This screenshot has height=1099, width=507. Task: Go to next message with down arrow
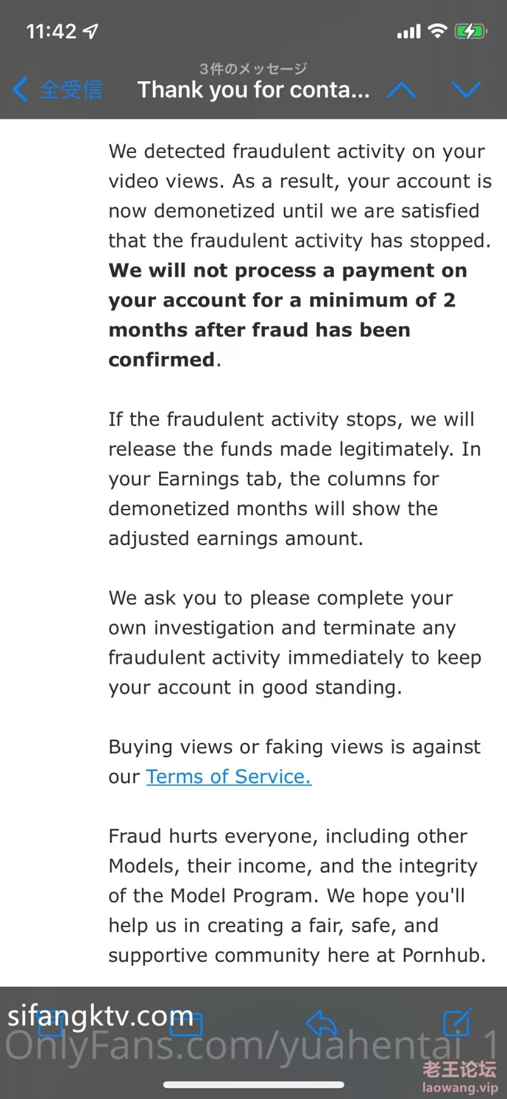466,90
